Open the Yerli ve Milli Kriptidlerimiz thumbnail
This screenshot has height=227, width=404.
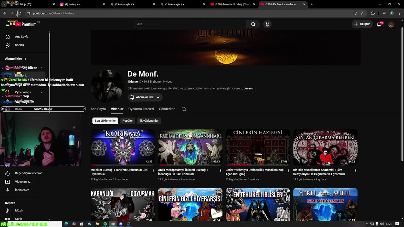pyautogui.click(x=325, y=205)
